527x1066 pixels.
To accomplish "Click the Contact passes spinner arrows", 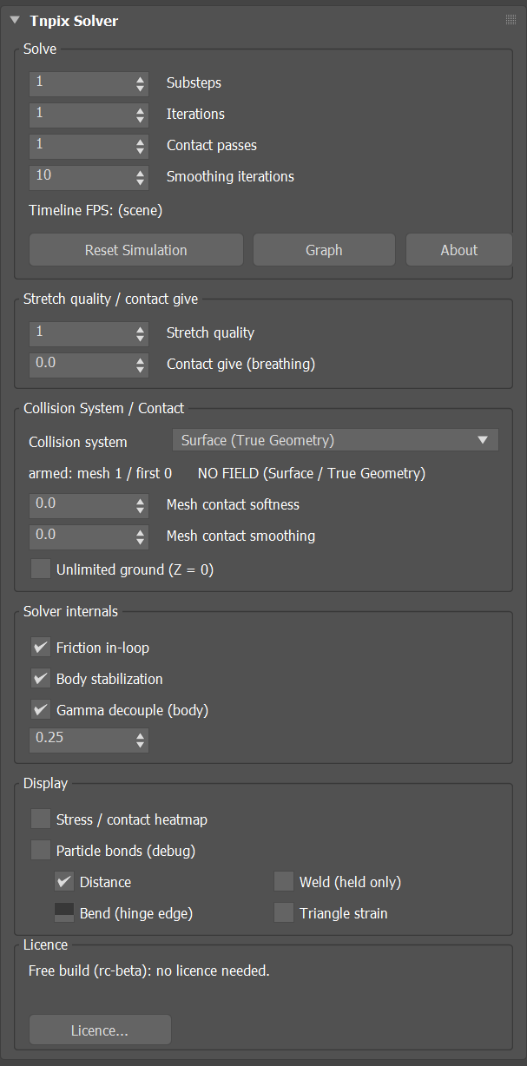I will [x=141, y=146].
